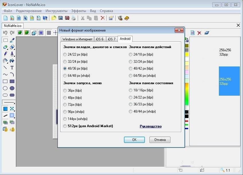This screenshot has width=243, height=175.
Task: Switch to the iOS 7 tab
Action: tap(112, 39)
